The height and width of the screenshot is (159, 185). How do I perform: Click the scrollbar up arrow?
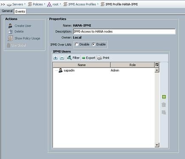click(157, 70)
